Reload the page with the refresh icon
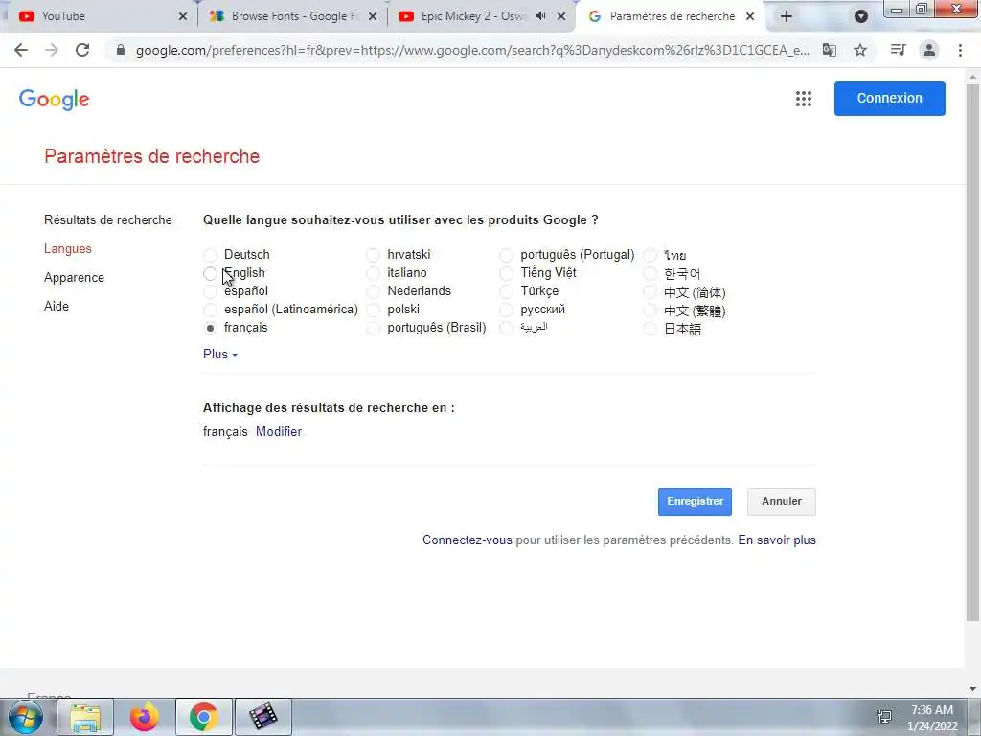The height and width of the screenshot is (736, 981). [x=82, y=50]
